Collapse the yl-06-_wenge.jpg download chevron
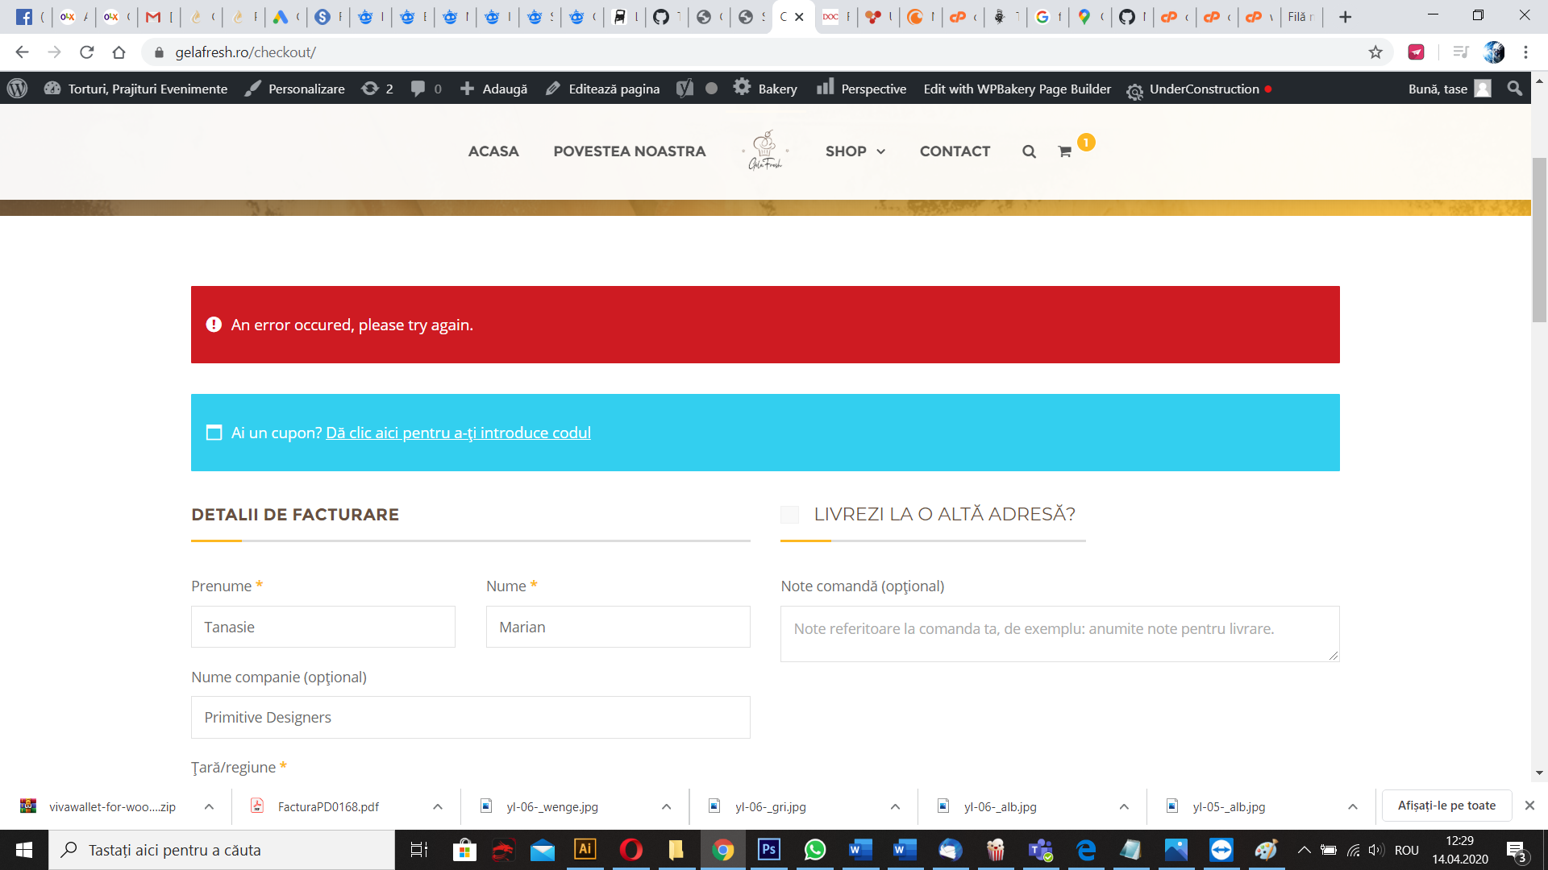The image size is (1548, 870). 666,806
